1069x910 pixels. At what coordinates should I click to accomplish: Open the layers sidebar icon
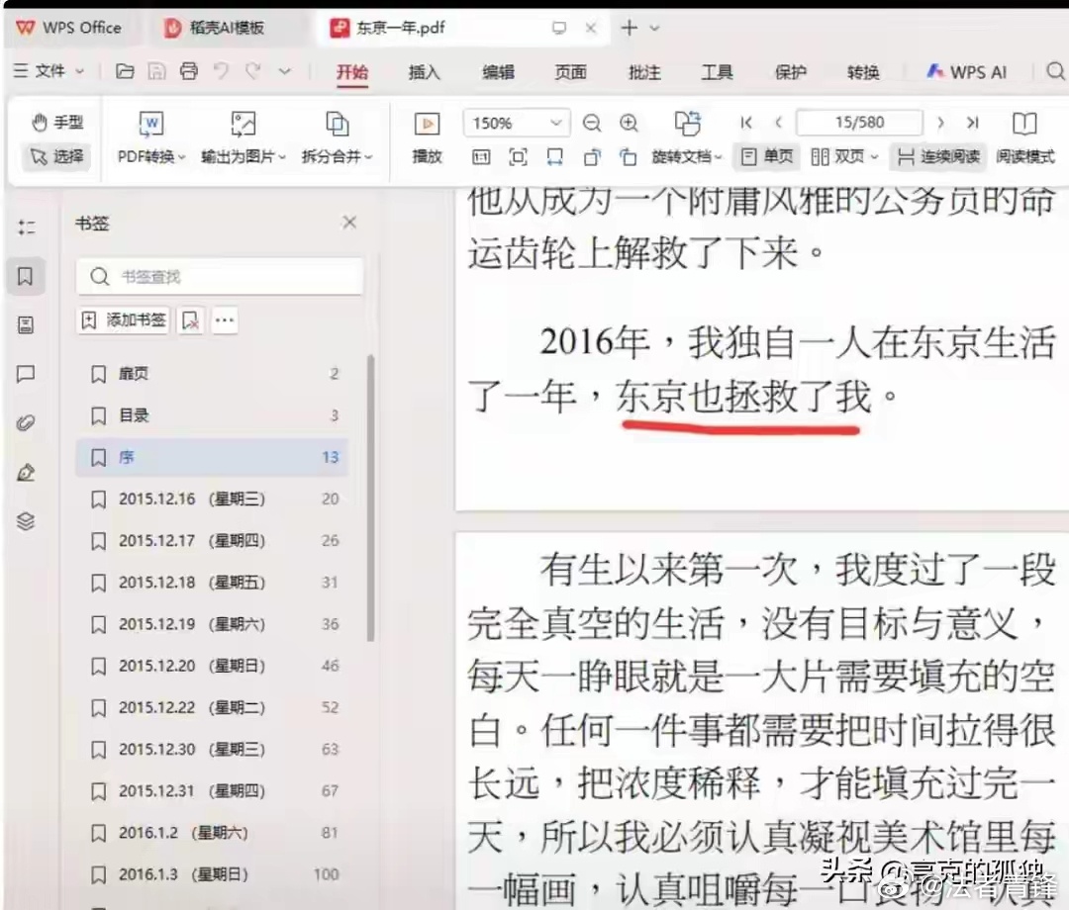26,521
